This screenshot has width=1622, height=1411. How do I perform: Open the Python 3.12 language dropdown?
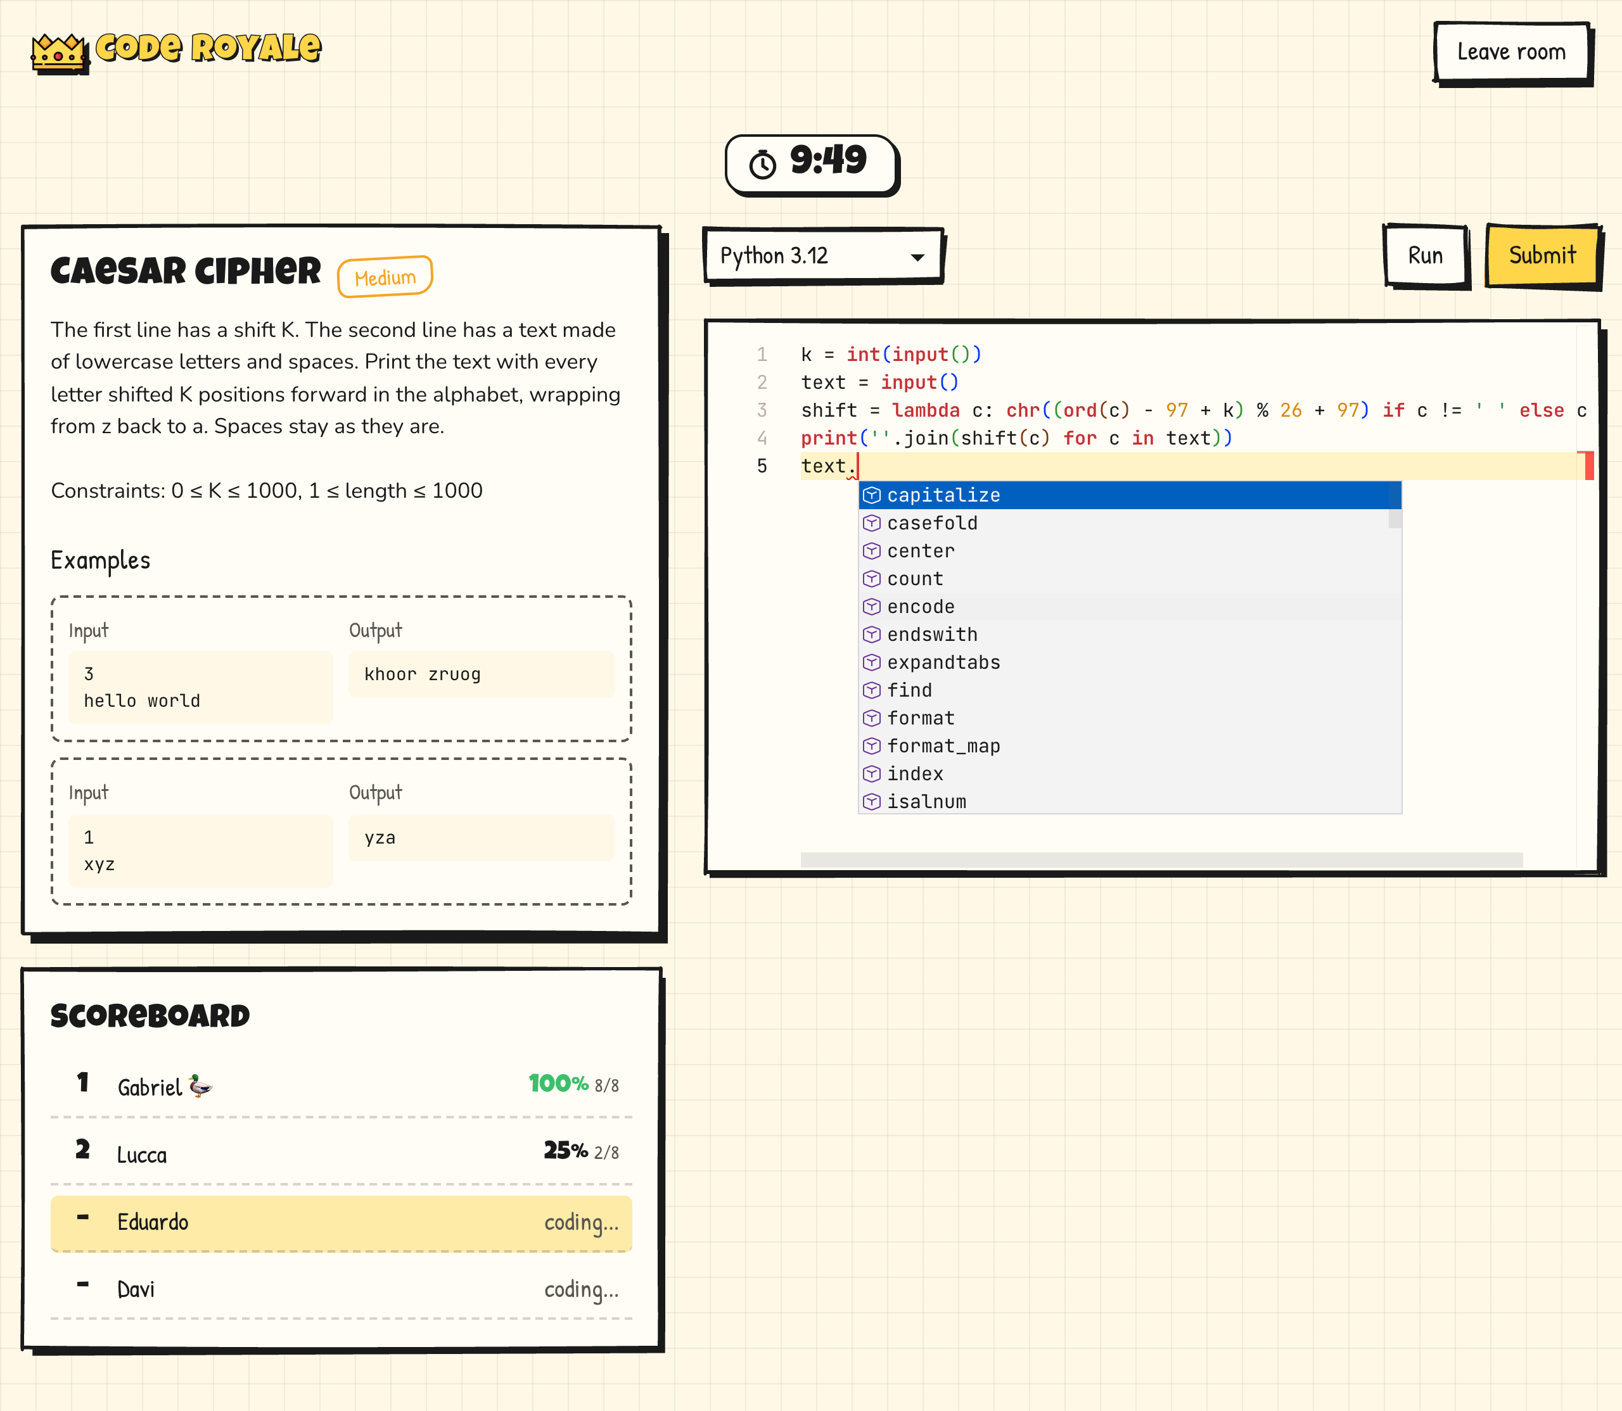(823, 256)
